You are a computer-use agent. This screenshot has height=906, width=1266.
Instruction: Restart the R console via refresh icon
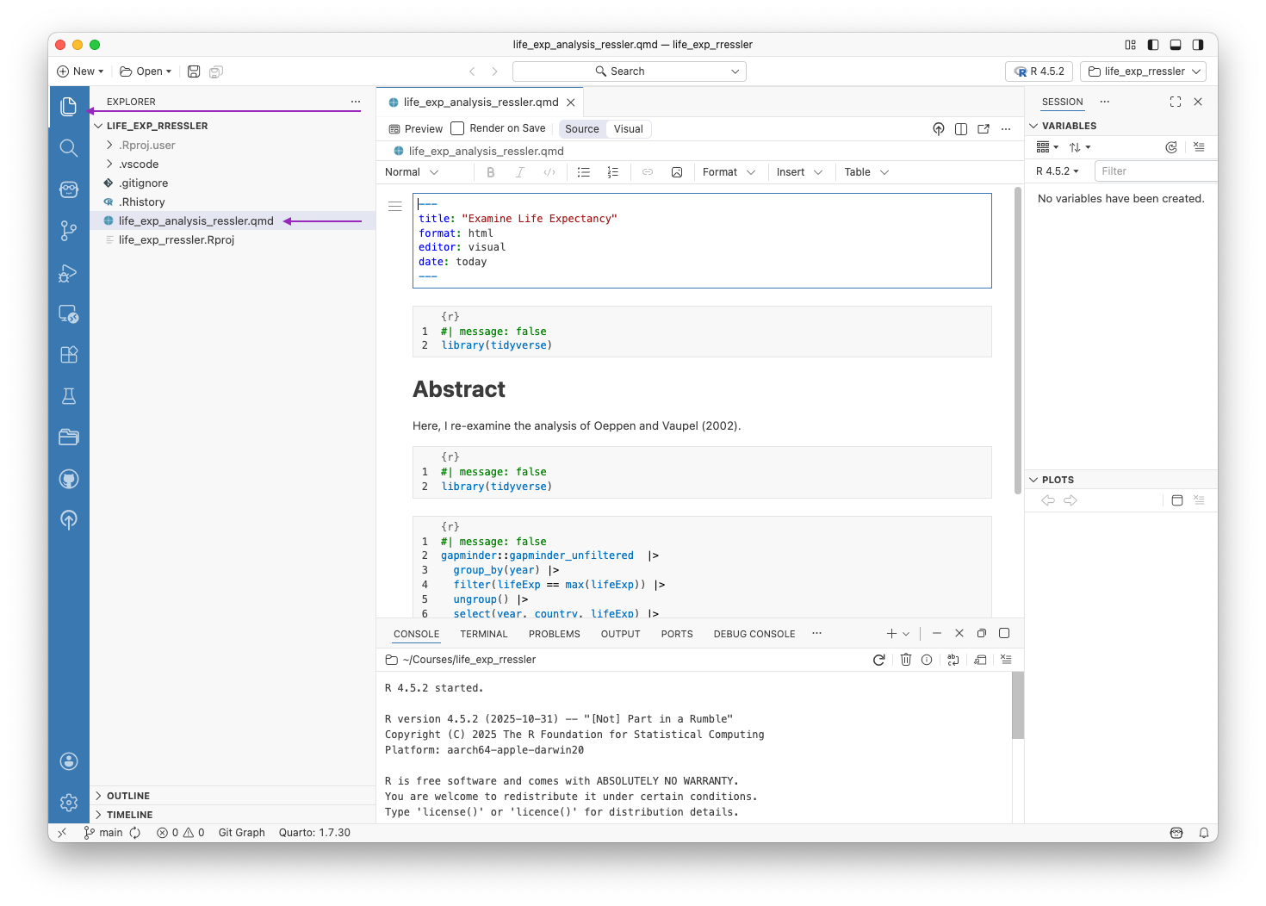[878, 659]
